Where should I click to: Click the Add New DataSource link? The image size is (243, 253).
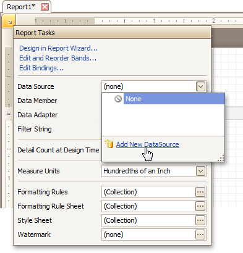coord(147,144)
